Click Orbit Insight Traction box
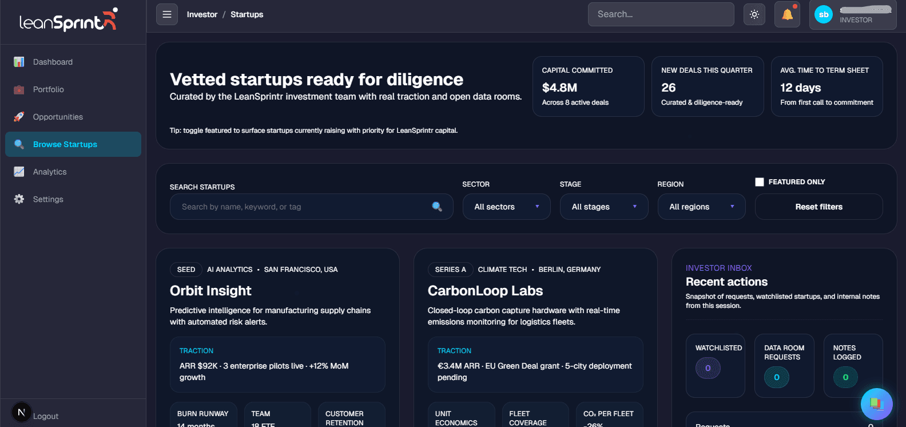 tap(277, 365)
